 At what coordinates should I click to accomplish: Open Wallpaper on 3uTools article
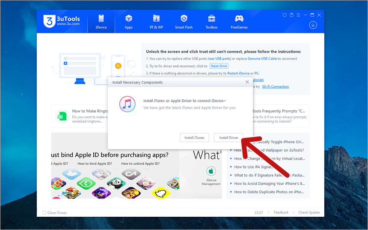[269, 150]
